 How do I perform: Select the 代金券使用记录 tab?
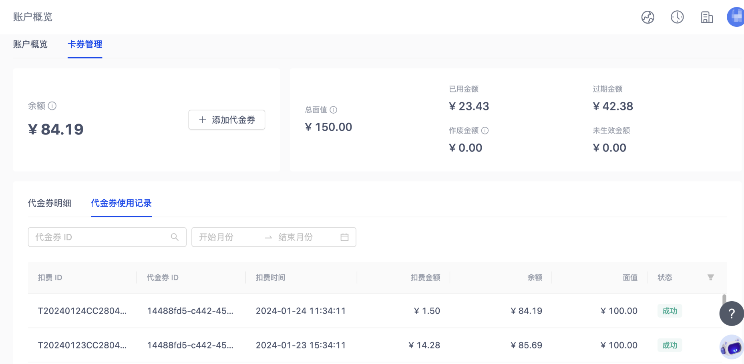coord(121,203)
